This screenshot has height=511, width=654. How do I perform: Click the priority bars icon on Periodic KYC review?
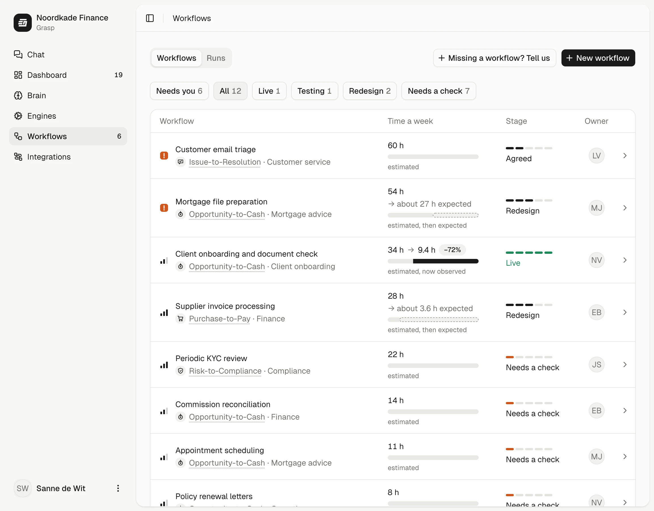pyautogui.click(x=164, y=365)
